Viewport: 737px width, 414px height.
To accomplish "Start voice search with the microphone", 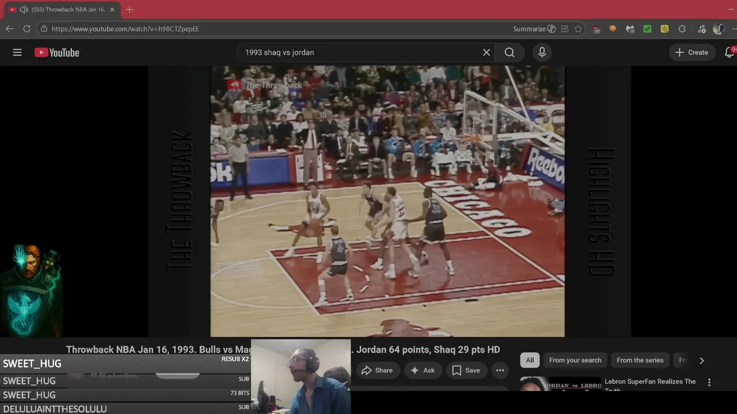I will tap(542, 52).
